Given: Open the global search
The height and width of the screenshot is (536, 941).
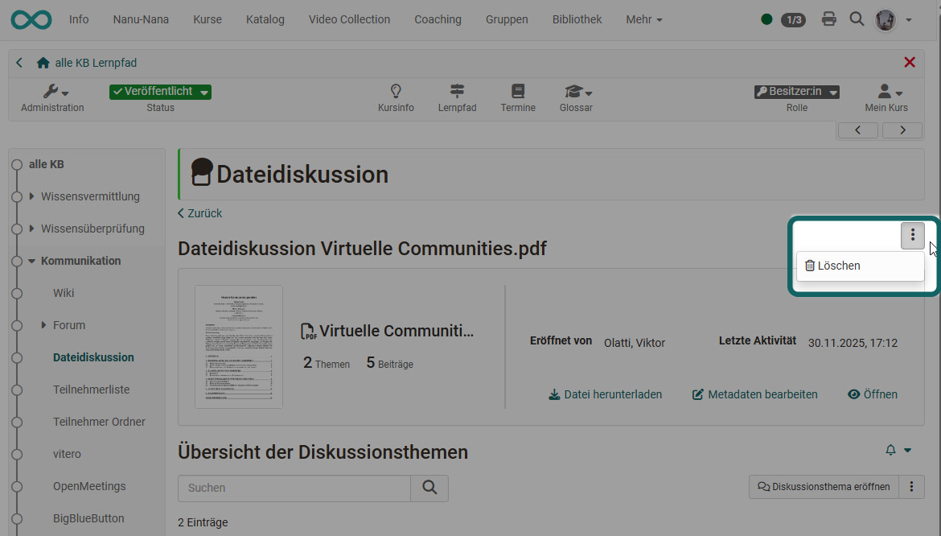Looking at the screenshot, I should 857,19.
